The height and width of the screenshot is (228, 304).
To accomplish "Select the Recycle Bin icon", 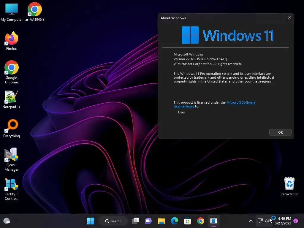I will (289, 186).
